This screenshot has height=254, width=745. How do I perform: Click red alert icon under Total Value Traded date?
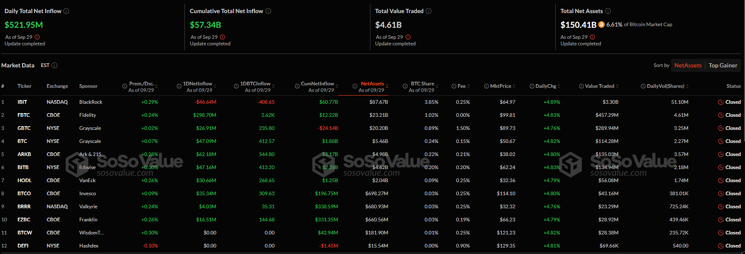[x=408, y=37]
